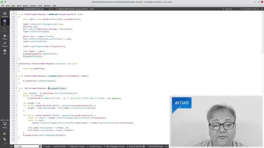Open the Spelling Mistakes pane
The height and width of the screenshot is (148, 264).
pos(136,146)
